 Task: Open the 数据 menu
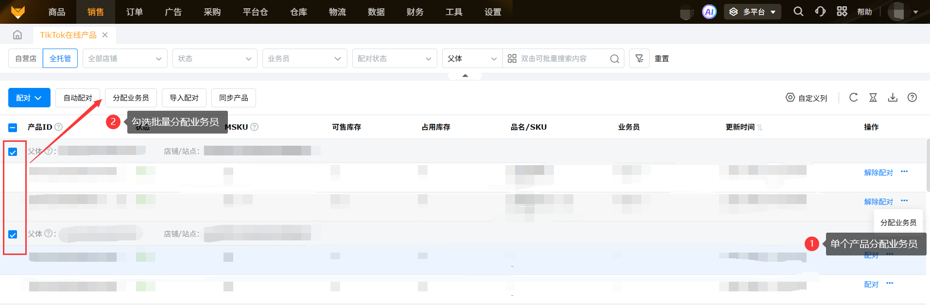pos(377,12)
